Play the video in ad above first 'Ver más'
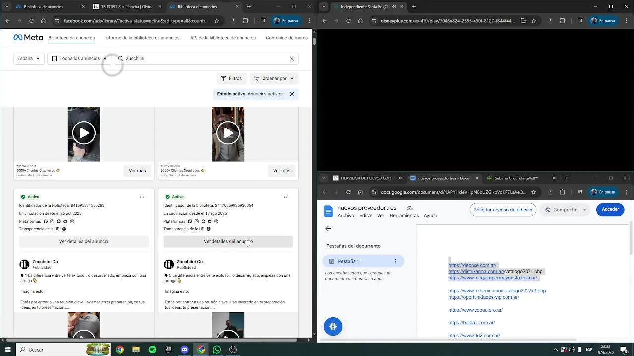The image size is (634, 356). (84, 133)
